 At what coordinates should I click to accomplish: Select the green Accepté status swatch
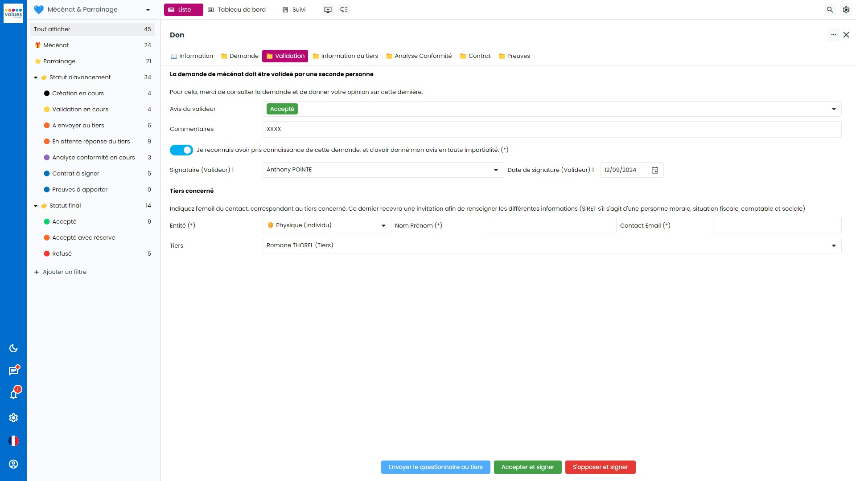48,221
